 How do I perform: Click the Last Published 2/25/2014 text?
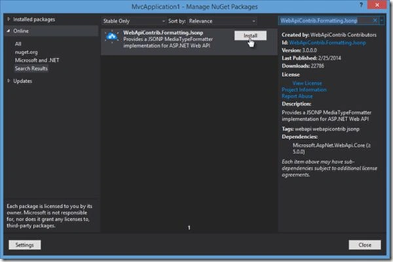[311, 58]
